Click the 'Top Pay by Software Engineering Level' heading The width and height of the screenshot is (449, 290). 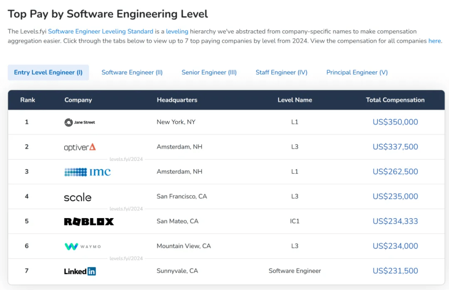click(x=108, y=14)
